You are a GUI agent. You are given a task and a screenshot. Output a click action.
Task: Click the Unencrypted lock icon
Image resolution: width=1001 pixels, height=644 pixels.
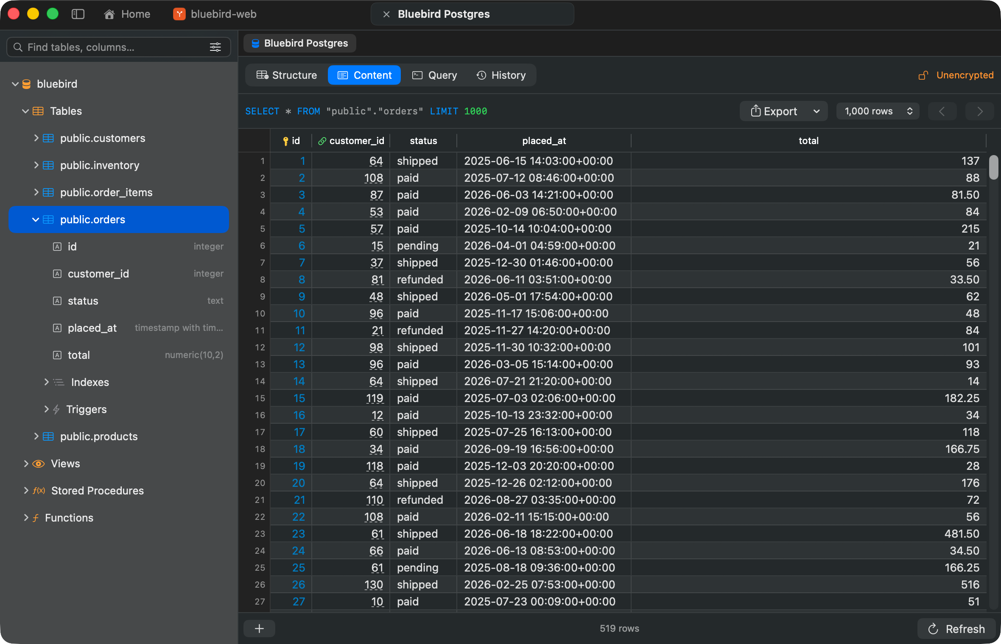[923, 75]
